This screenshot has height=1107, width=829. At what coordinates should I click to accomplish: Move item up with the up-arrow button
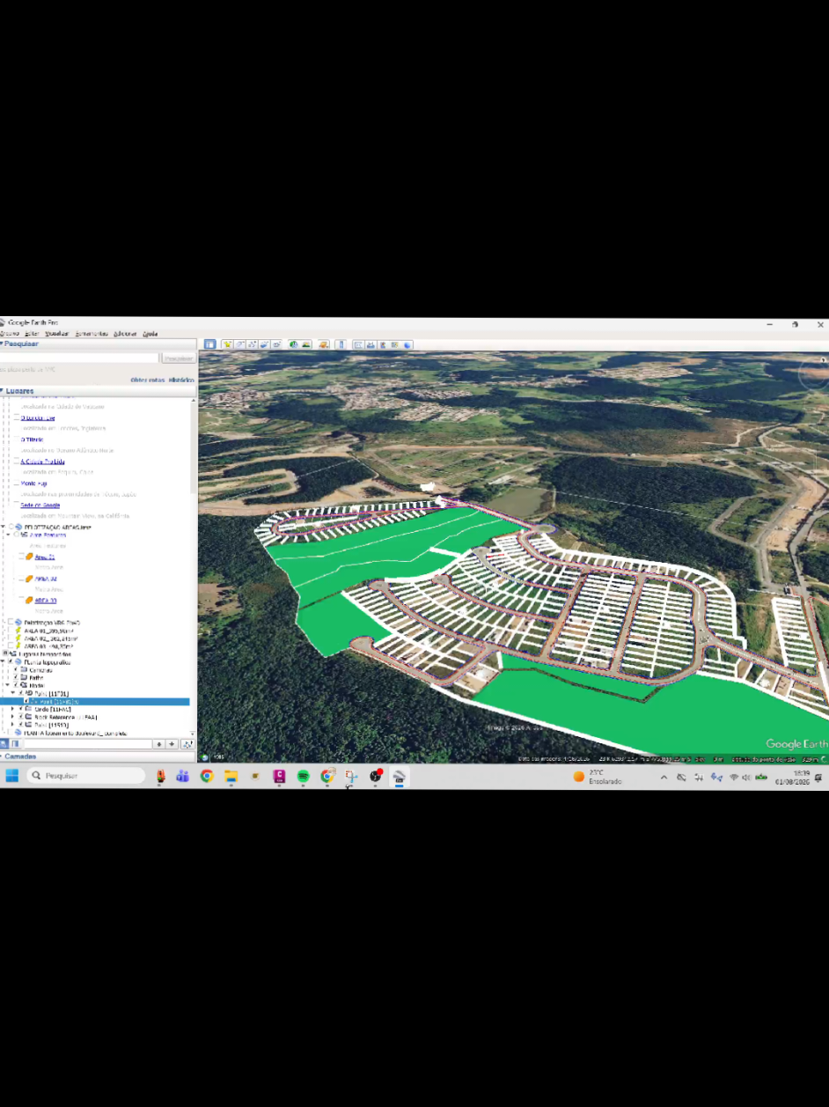tap(159, 744)
